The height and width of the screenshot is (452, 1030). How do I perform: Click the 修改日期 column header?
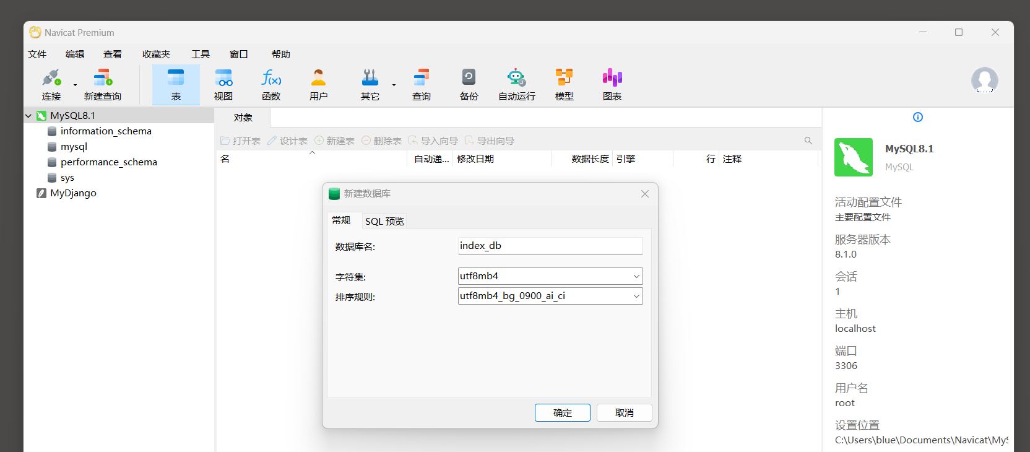(502, 159)
